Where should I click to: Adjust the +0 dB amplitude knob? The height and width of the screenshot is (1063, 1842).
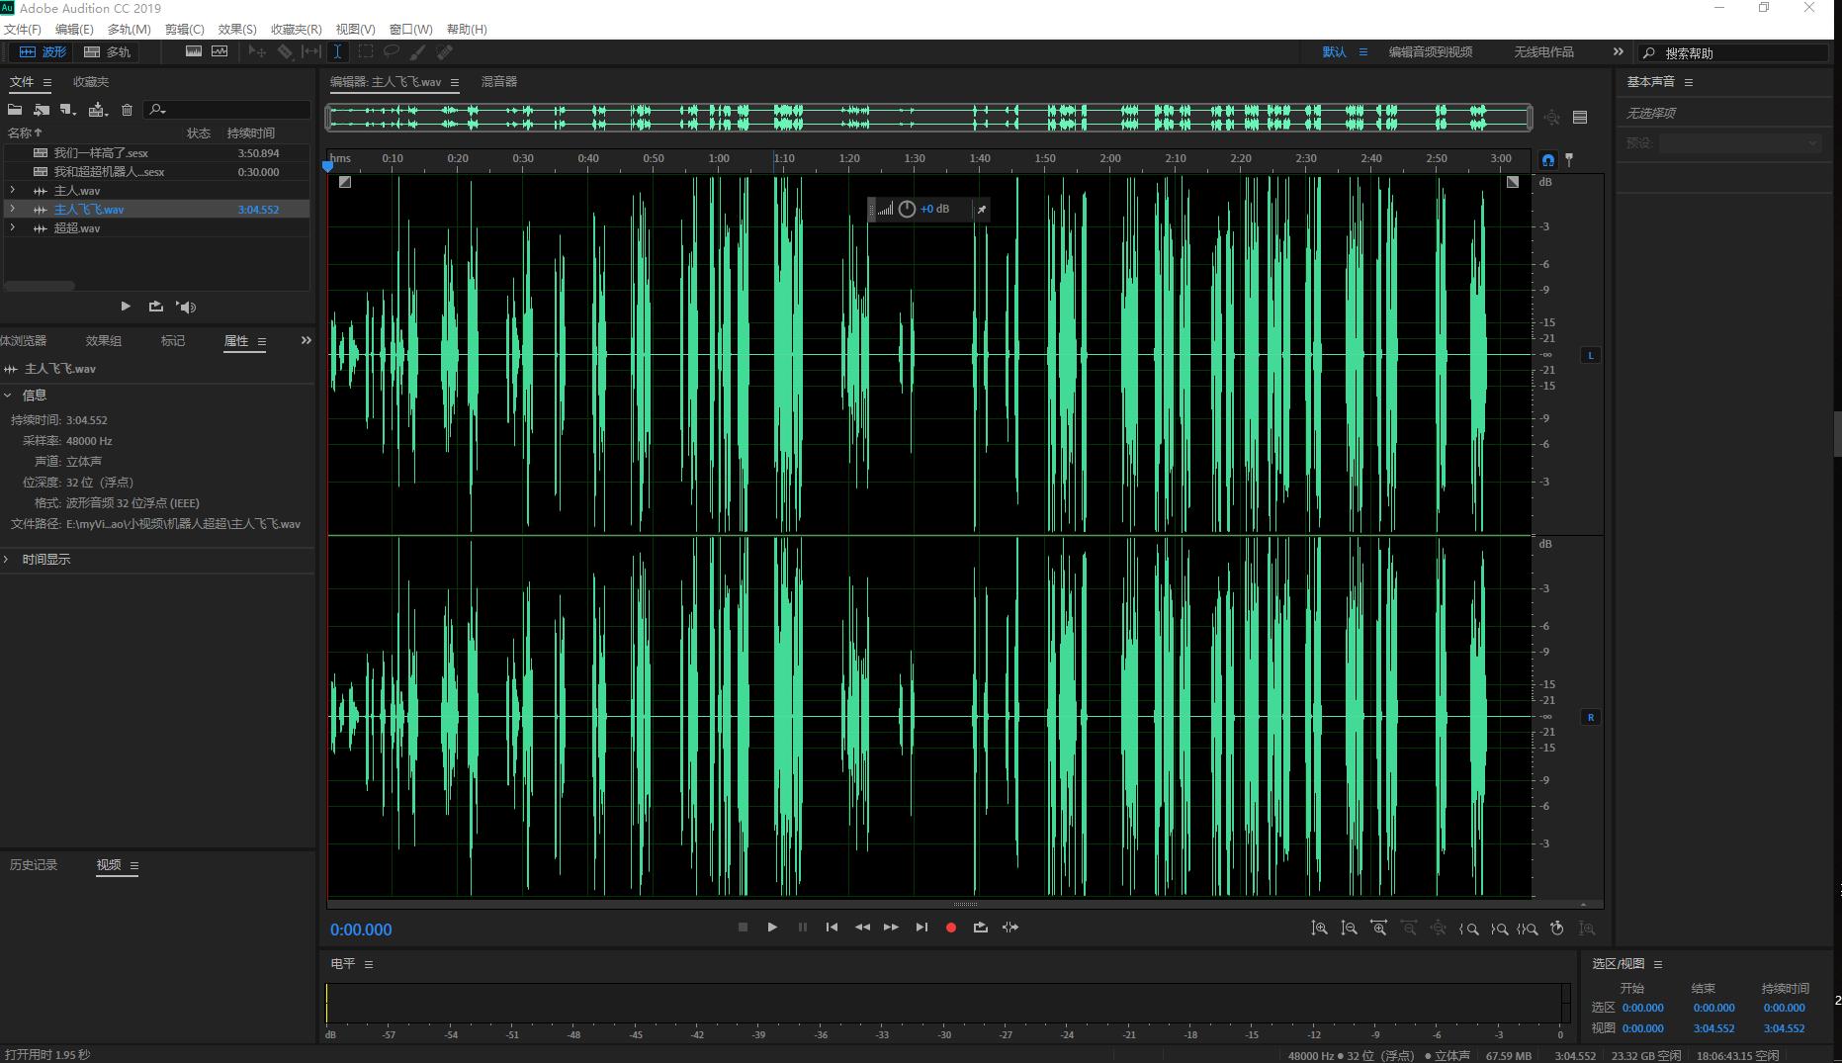(x=907, y=210)
